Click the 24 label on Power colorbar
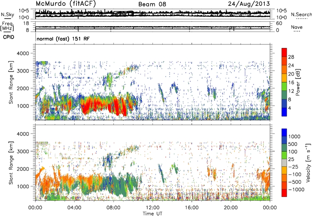The image size is (312, 216). 291,66
